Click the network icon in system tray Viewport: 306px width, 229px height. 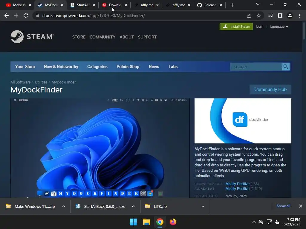[x=269, y=222]
